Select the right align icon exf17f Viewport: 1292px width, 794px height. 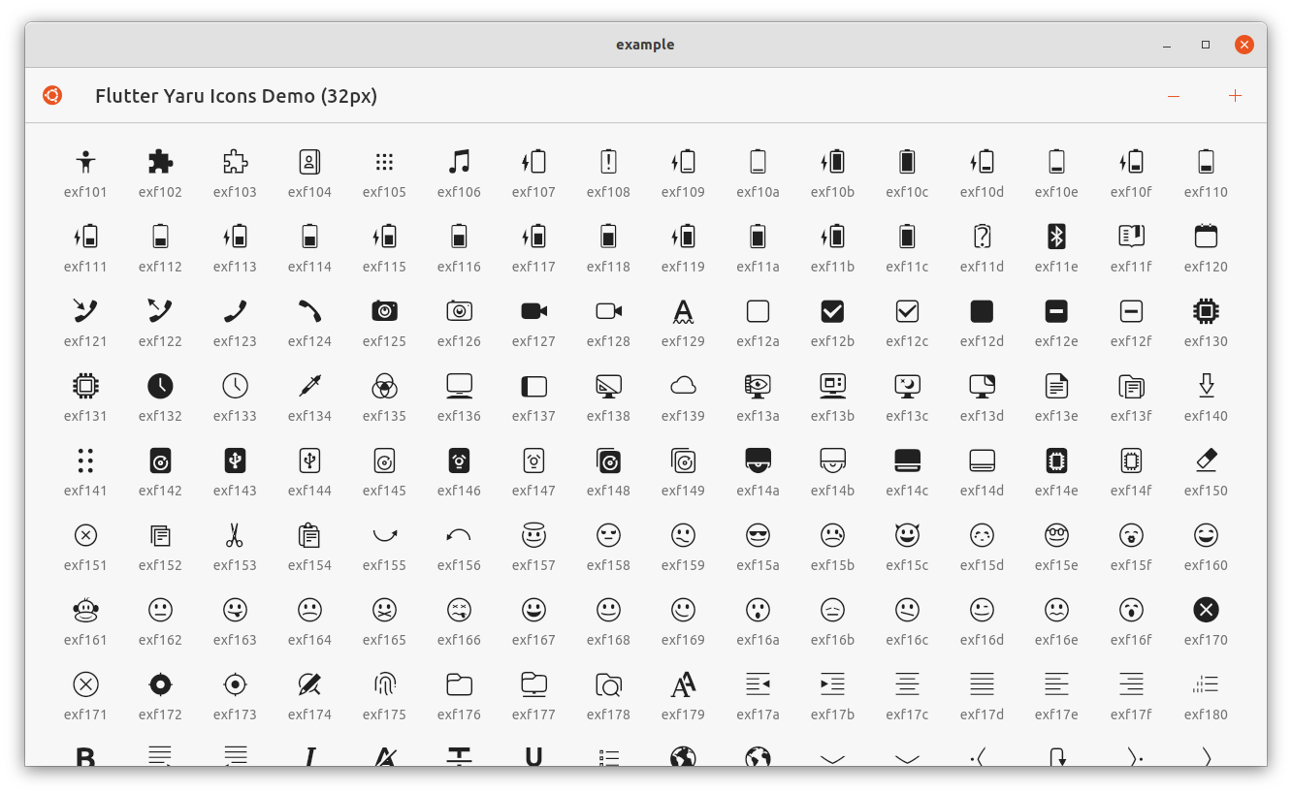click(1131, 683)
